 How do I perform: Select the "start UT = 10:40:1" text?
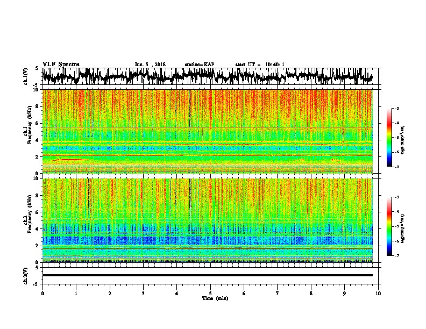(x=260, y=65)
